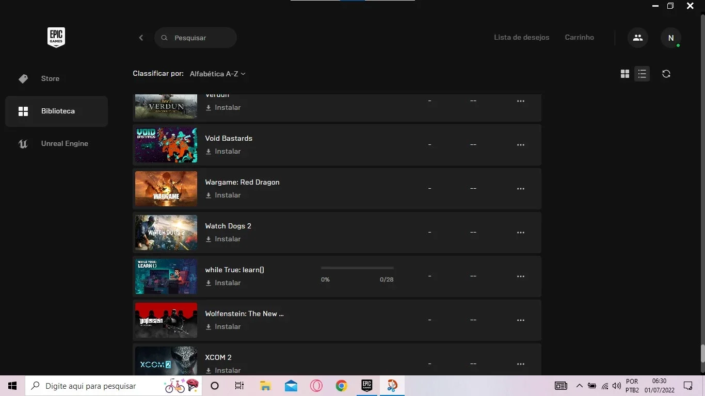Install Watch Dogs 2
The height and width of the screenshot is (396, 705).
click(223, 239)
